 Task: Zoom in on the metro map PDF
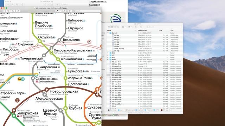[x=13, y=11]
